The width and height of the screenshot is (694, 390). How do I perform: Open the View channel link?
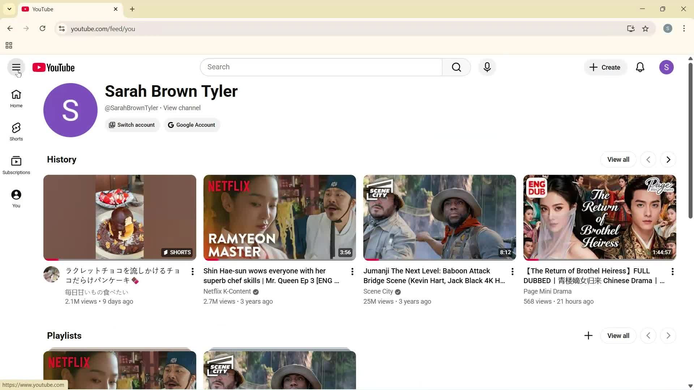(x=182, y=108)
